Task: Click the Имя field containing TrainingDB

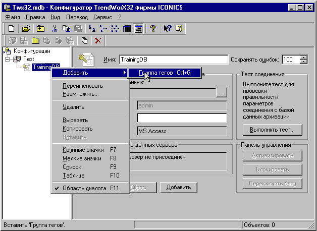Action: (x=174, y=60)
